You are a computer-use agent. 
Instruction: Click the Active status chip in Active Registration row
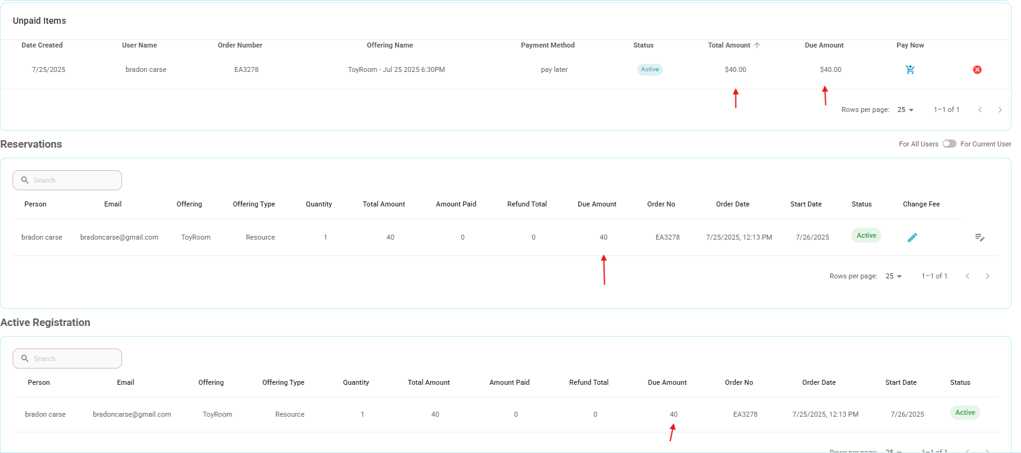pyautogui.click(x=965, y=412)
